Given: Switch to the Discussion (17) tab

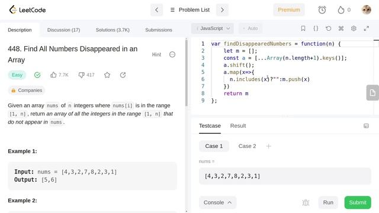Looking at the screenshot, I should coord(63,30).
